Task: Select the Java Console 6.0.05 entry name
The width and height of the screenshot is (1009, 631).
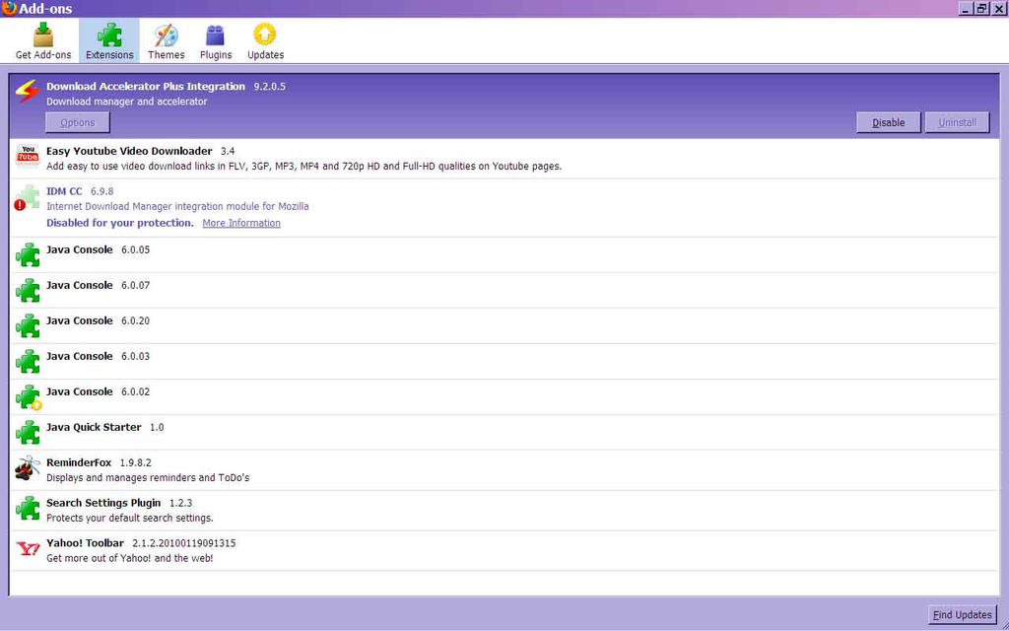Action: 80,249
